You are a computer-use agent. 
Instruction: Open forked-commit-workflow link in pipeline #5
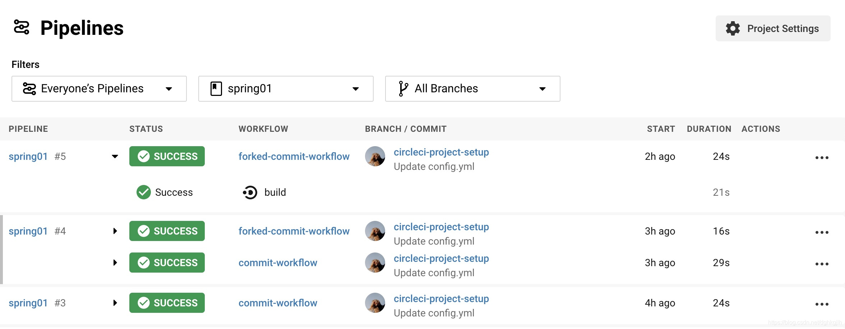[x=294, y=156]
